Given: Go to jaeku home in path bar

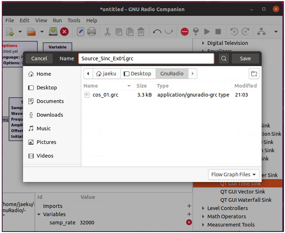Looking at the screenshot, I should click(107, 74).
